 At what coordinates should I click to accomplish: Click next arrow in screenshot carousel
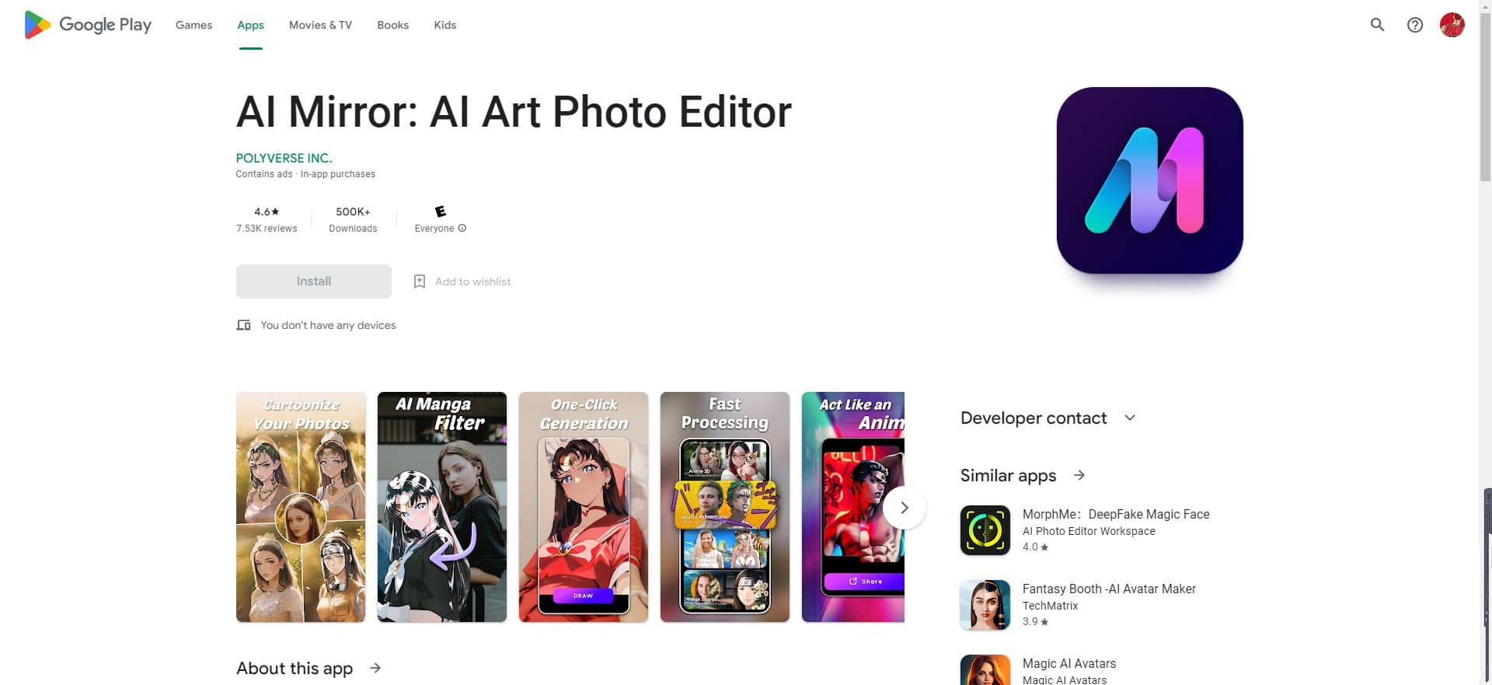tap(904, 508)
